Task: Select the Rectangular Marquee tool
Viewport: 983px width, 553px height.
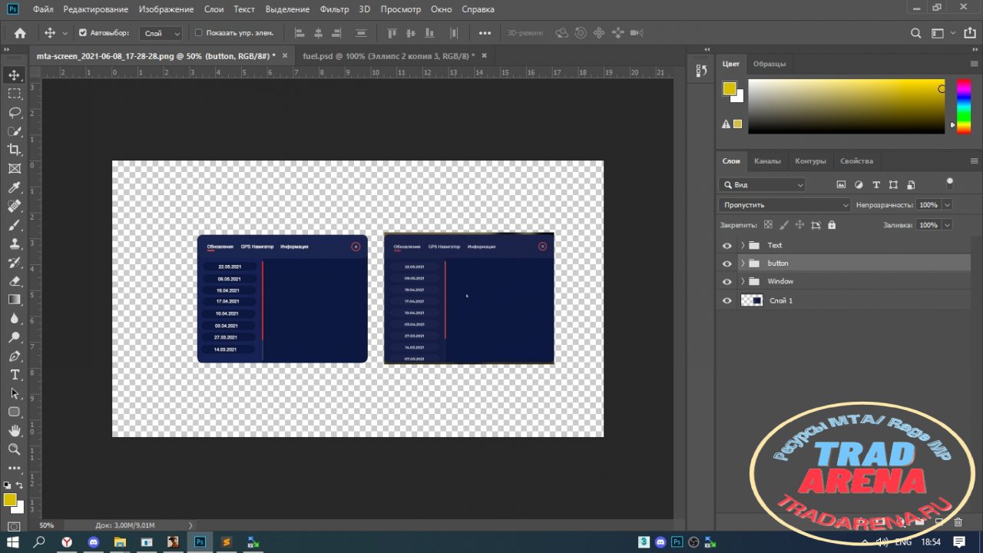Action: 15,94
